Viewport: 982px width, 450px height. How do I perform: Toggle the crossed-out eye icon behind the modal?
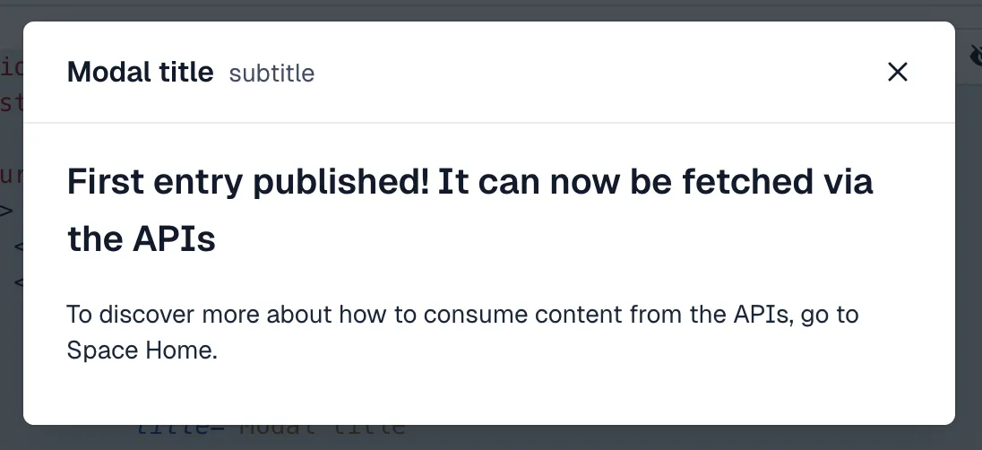click(976, 56)
